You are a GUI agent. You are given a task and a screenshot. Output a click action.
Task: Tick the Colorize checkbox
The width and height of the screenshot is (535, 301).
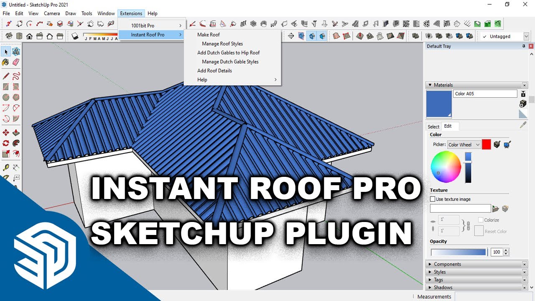pyautogui.click(x=481, y=220)
